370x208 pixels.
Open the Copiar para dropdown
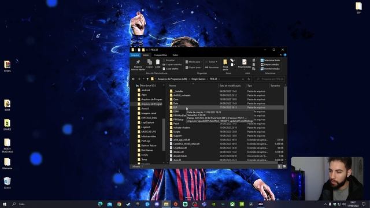193,68
